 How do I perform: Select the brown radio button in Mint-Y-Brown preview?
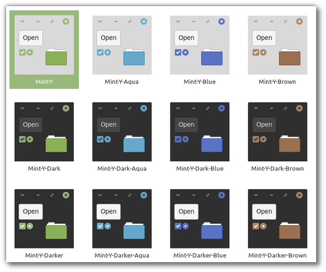[263, 53]
